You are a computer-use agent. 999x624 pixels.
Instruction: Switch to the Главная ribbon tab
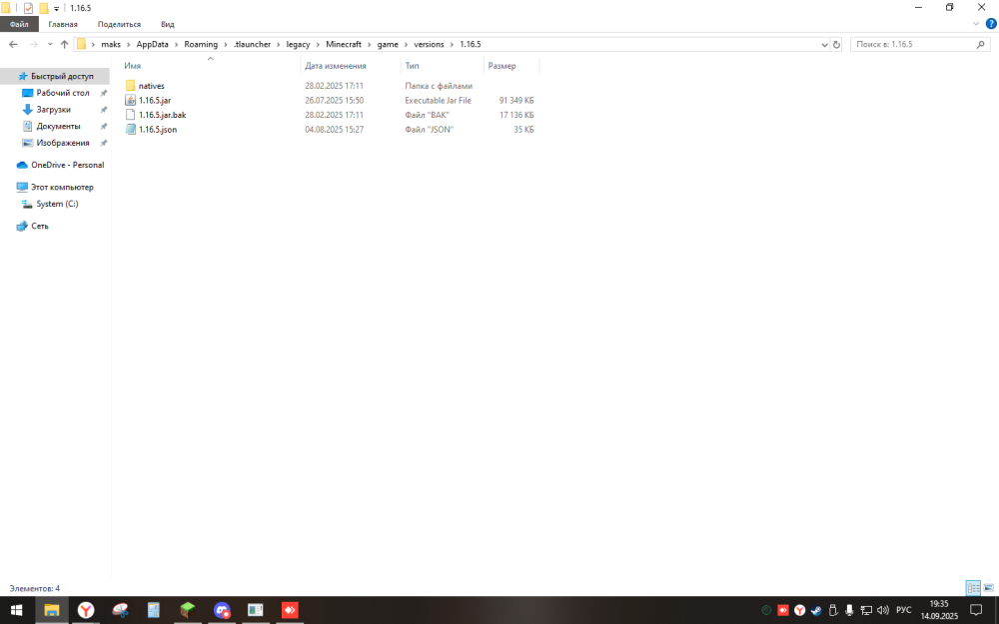pyautogui.click(x=62, y=24)
